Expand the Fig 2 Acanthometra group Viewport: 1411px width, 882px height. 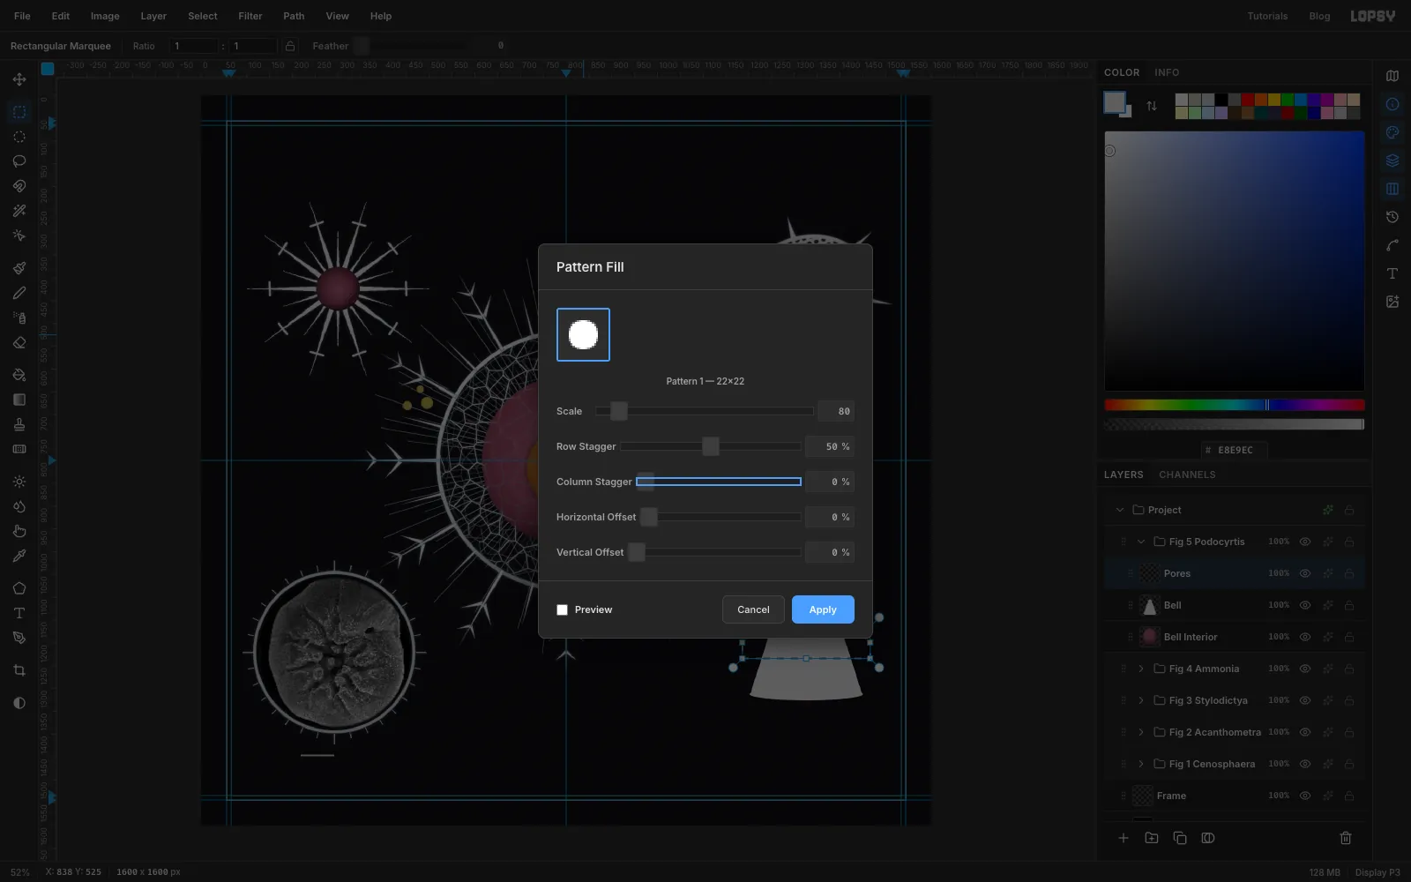(x=1141, y=732)
